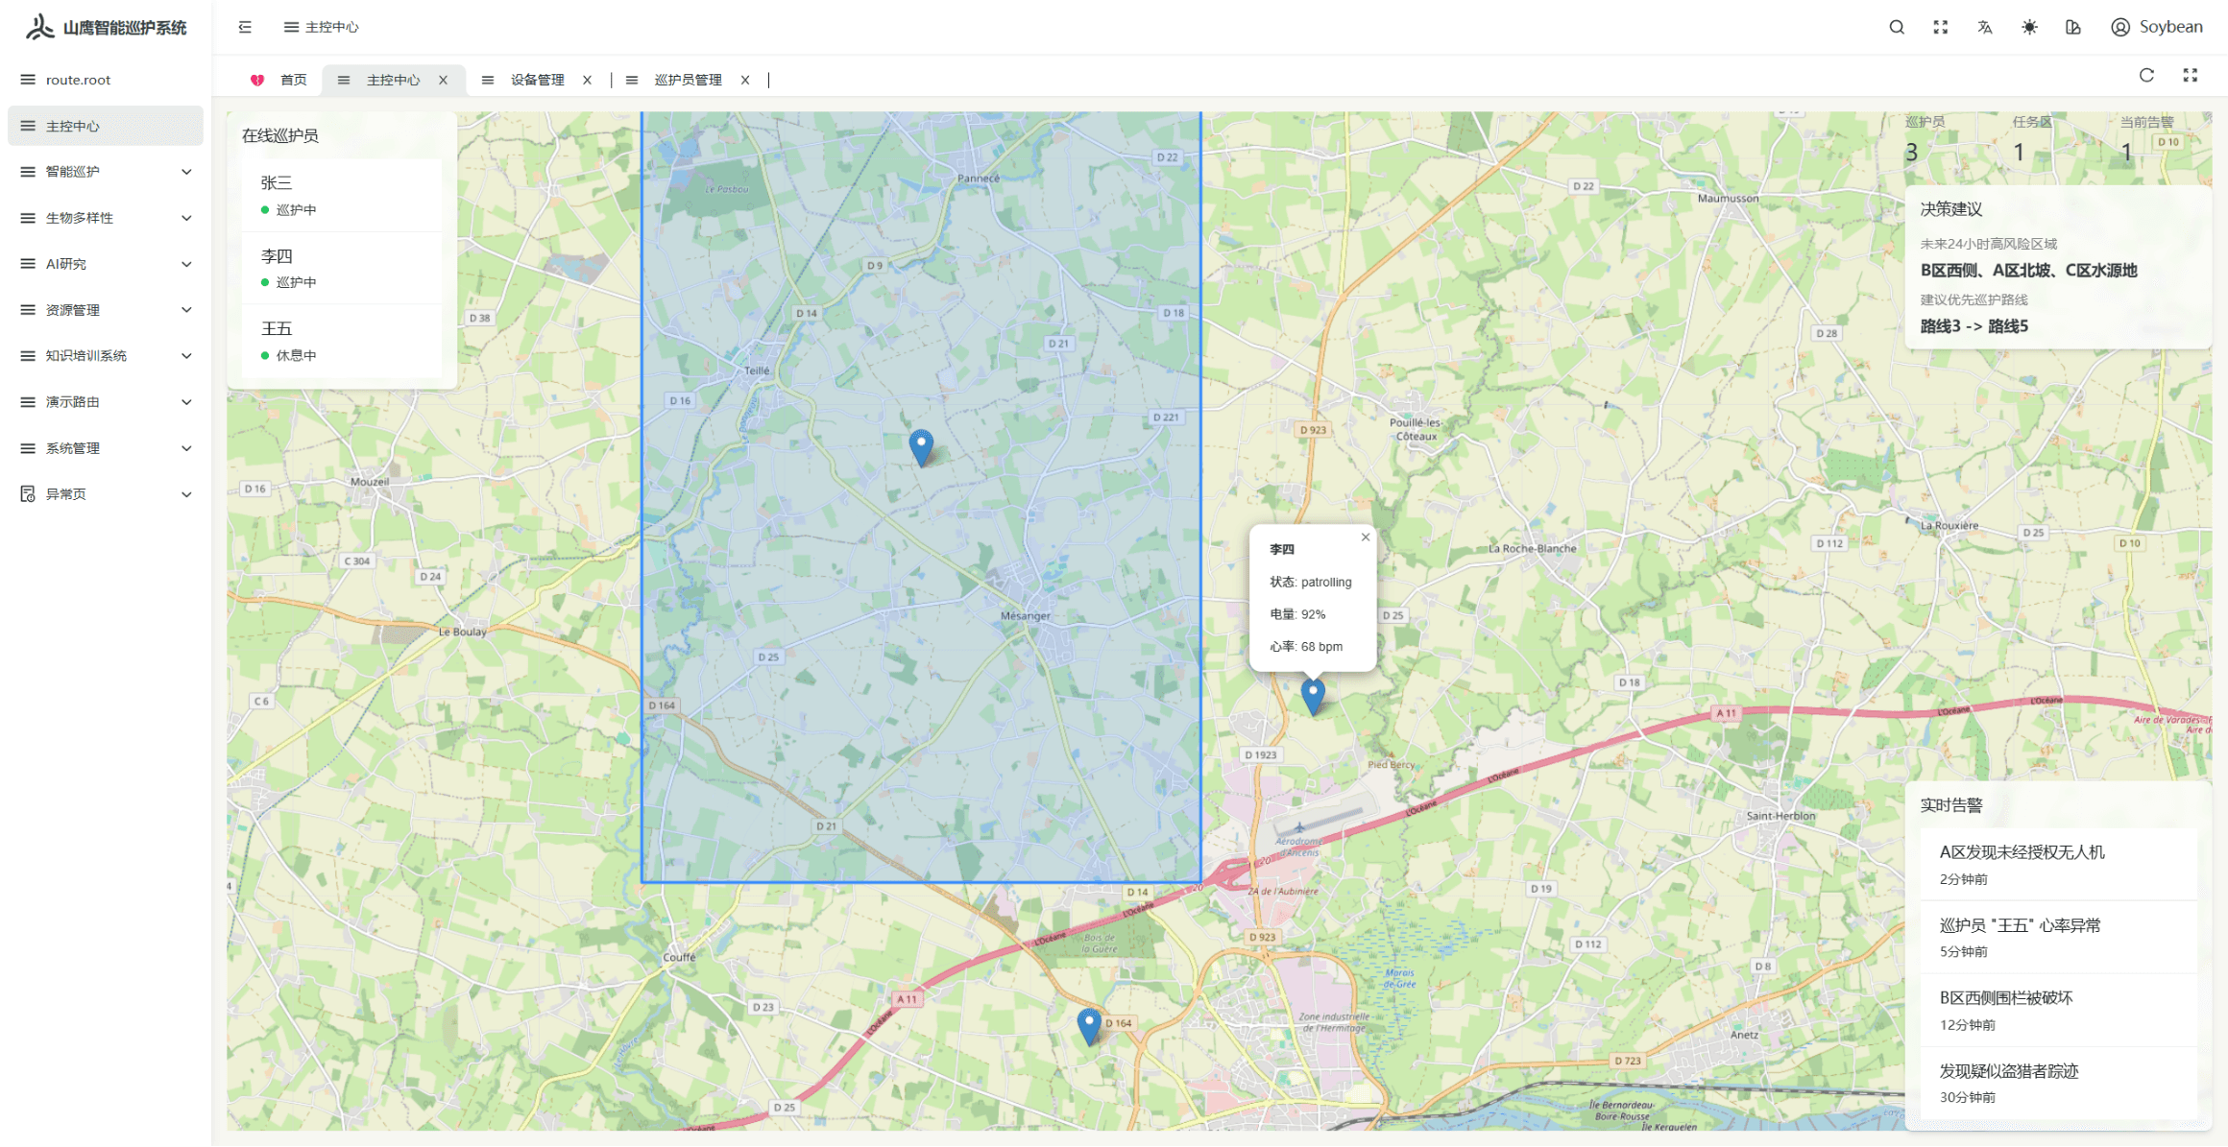This screenshot has width=2228, height=1147.
Task: Open the language translation switcher icon
Action: [1985, 27]
